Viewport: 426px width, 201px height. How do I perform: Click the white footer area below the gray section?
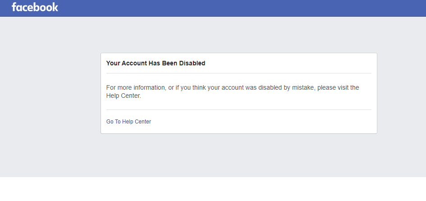click(x=213, y=189)
